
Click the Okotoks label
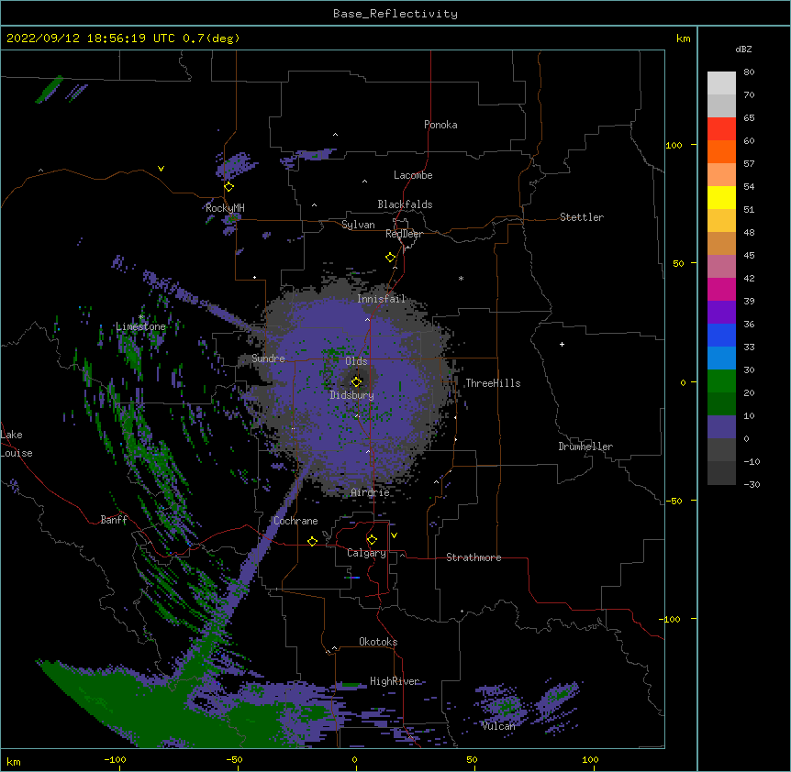click(378, 642)
